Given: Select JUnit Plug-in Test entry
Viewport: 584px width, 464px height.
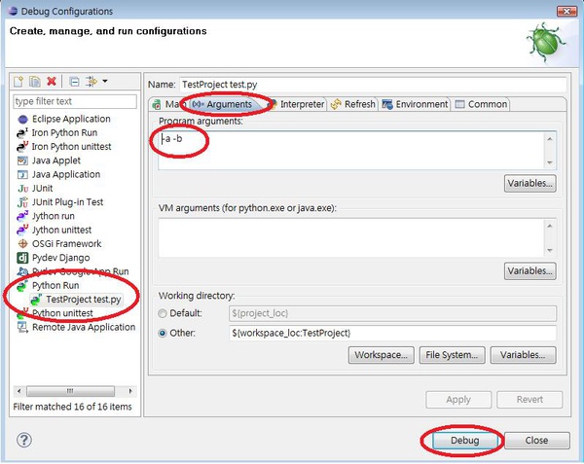Looking at the screenshot, I should (67, 202).
